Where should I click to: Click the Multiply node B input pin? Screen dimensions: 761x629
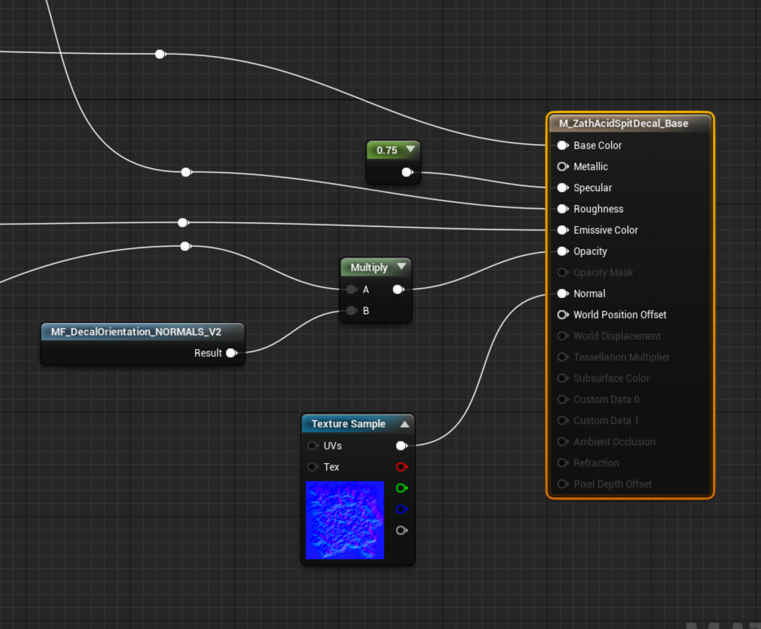[352, 310]
